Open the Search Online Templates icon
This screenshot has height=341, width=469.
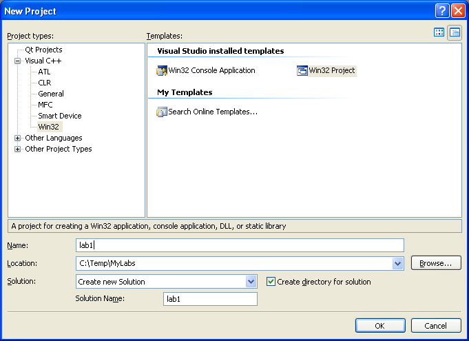point(162,112)
